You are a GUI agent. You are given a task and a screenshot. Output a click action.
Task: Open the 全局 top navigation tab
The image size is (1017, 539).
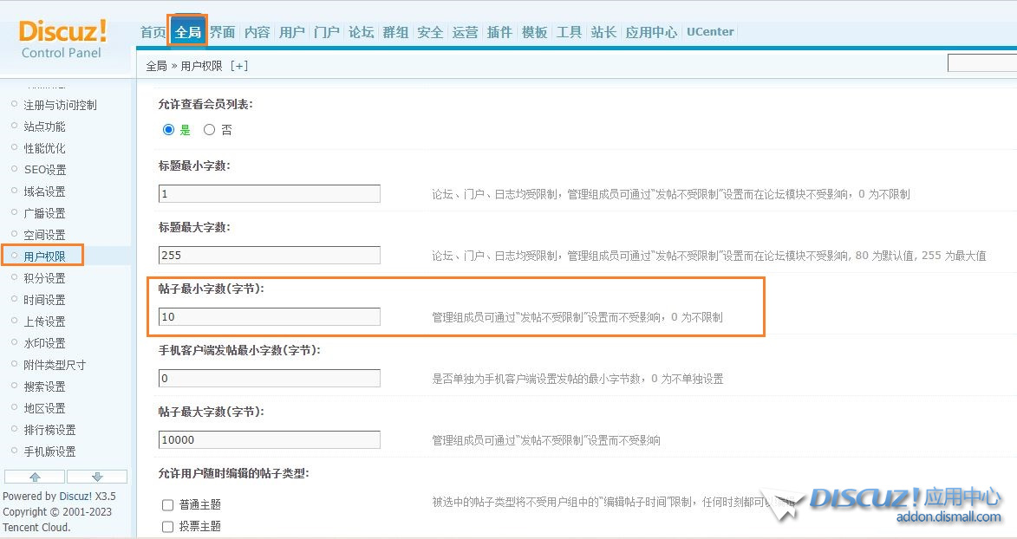click(187, 32)
